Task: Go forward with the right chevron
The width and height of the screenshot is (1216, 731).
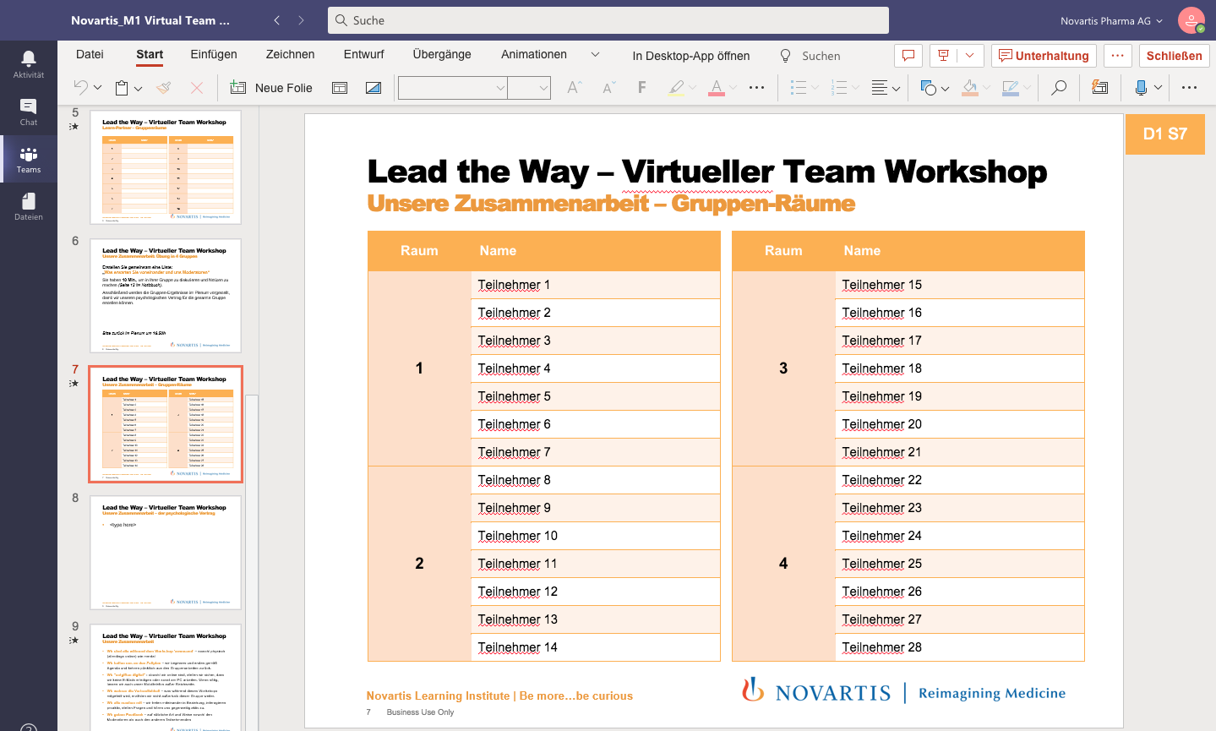Action: [x=301, y=20]
